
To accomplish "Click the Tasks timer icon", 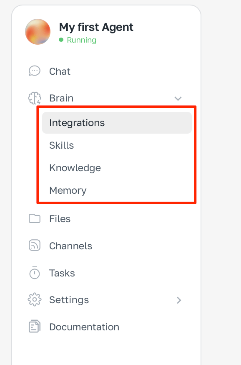I will pos(34,273).
